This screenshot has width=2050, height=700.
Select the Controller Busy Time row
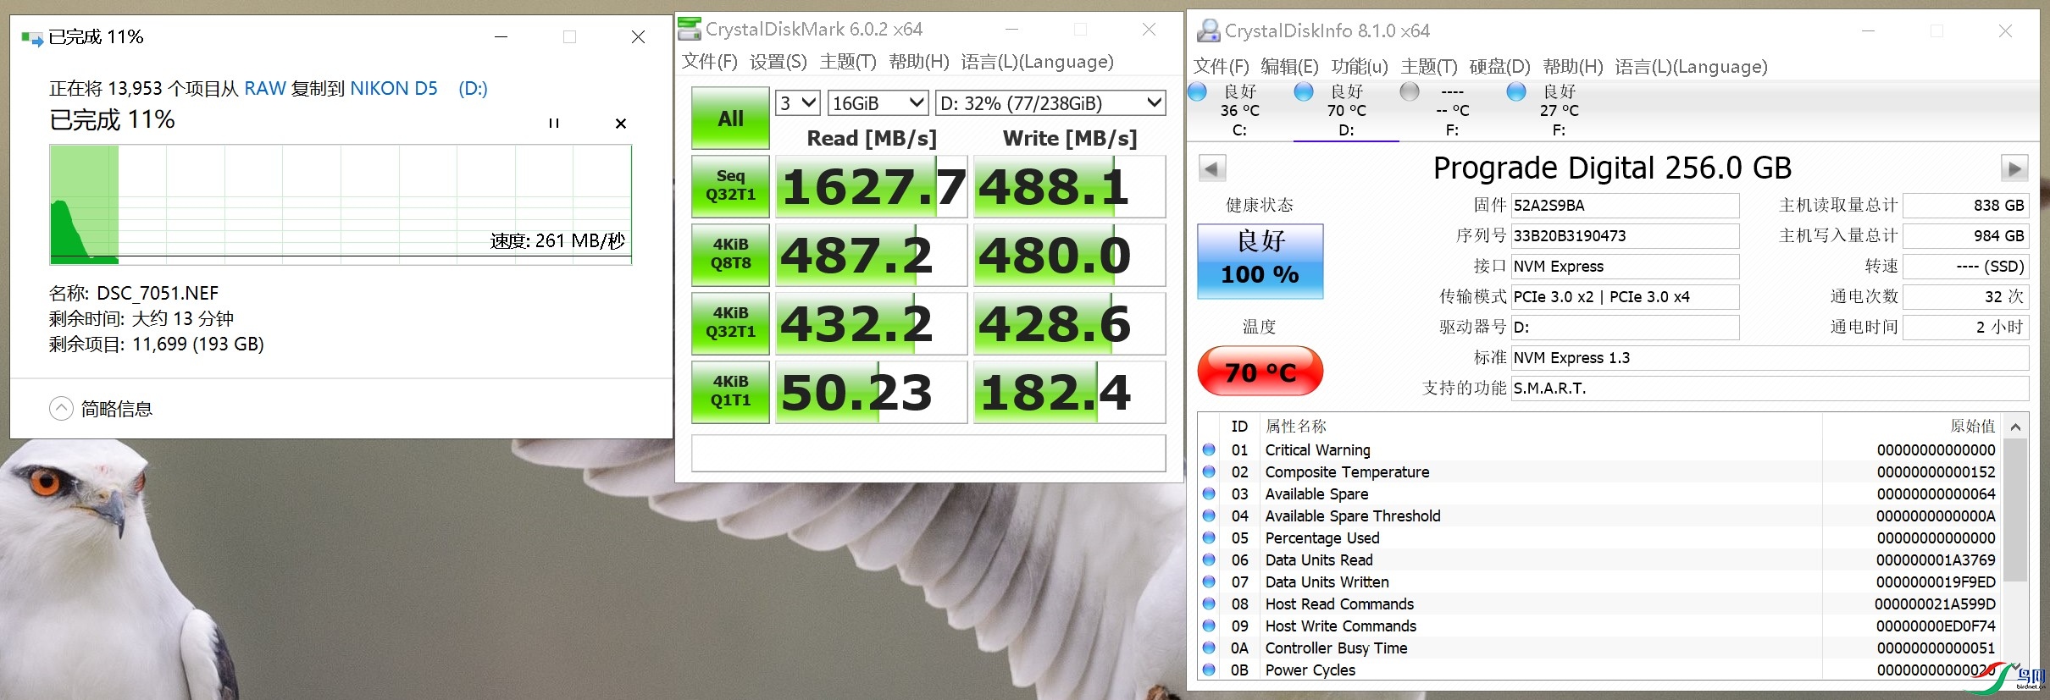[1601, 648]
